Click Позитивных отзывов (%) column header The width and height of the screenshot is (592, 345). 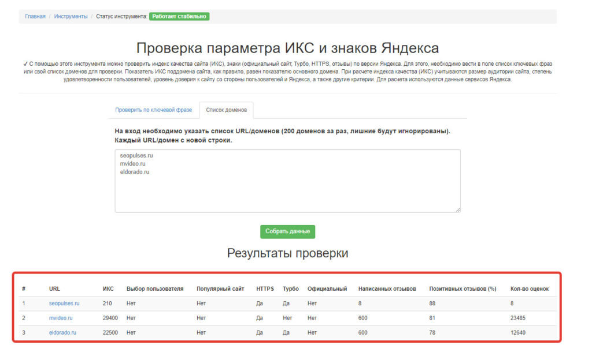point(462,289)
